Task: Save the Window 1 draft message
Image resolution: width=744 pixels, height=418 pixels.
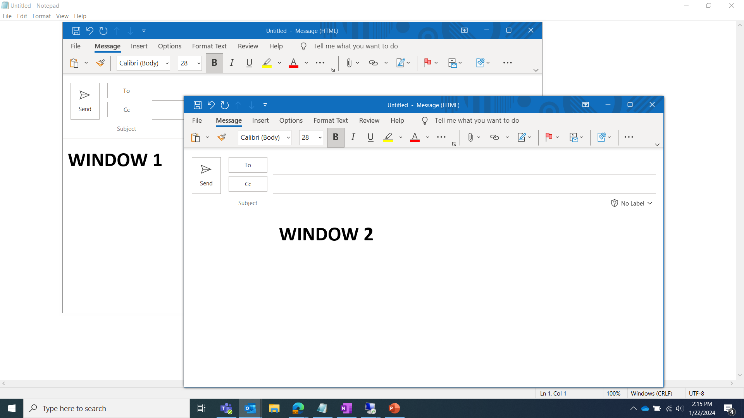Action: click(x=76, y=31)
